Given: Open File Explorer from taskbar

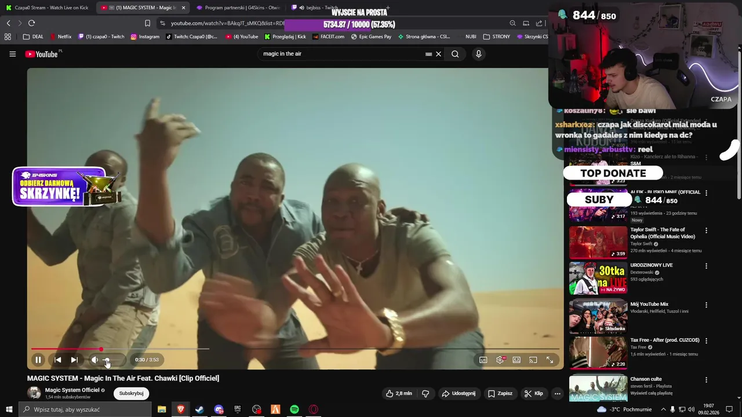Looking at the screenshot, I should click(162, 409).
